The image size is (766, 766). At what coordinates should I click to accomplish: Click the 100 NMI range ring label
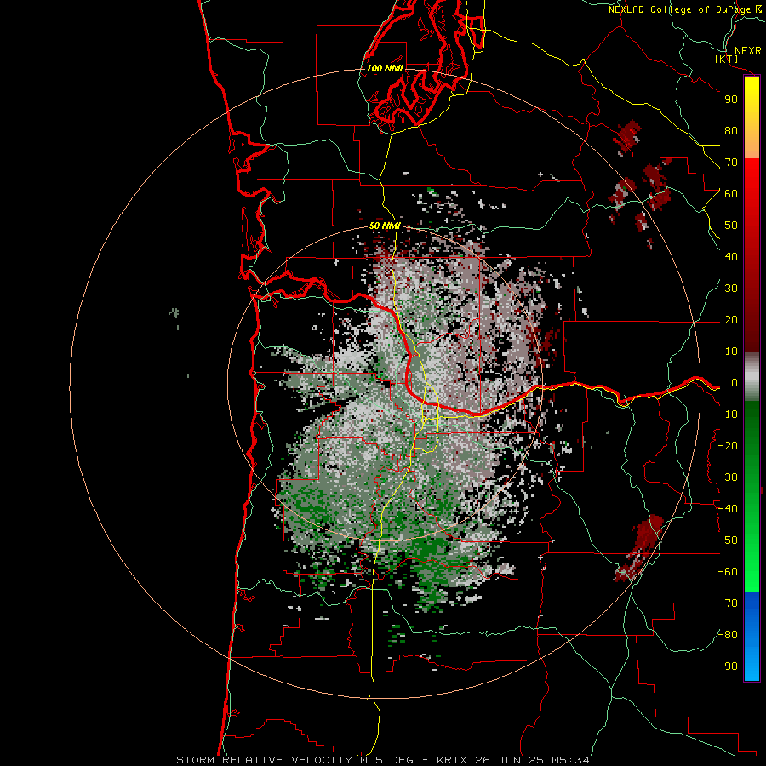[x=385, y=68]
